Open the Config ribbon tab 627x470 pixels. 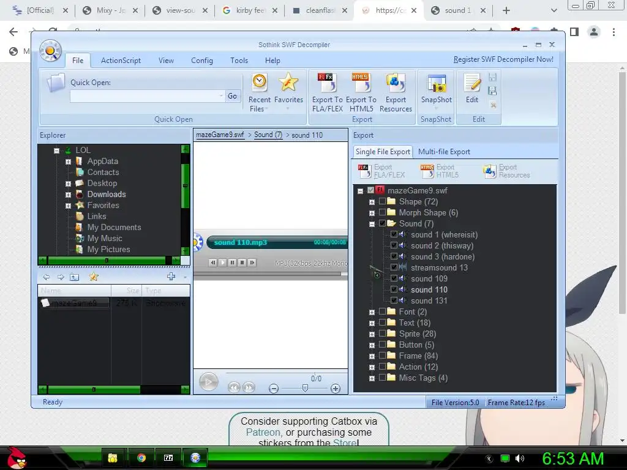pos(202,61)
